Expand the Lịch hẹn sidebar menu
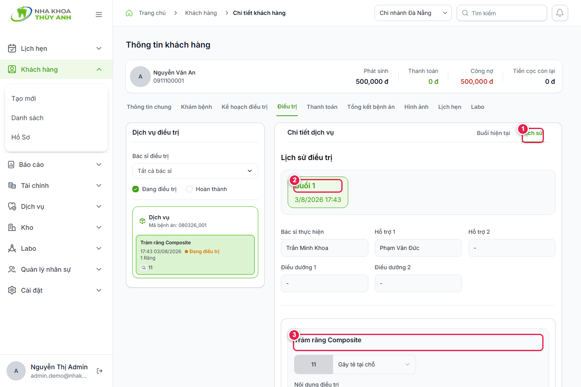 coord(56,48)
